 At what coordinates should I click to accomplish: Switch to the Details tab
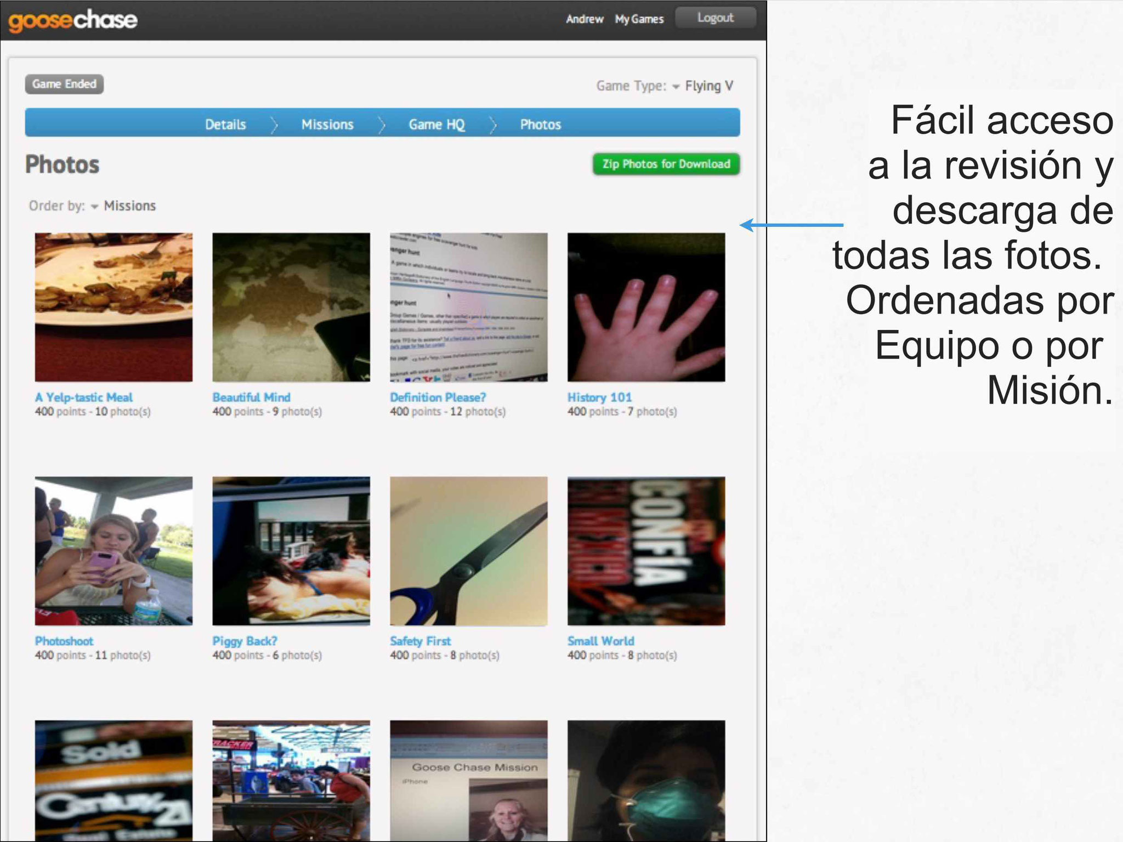(225, 124)
